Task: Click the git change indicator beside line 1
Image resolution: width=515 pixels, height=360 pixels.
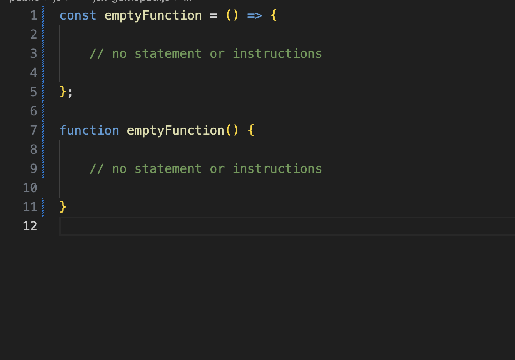Action: point(42,15)
